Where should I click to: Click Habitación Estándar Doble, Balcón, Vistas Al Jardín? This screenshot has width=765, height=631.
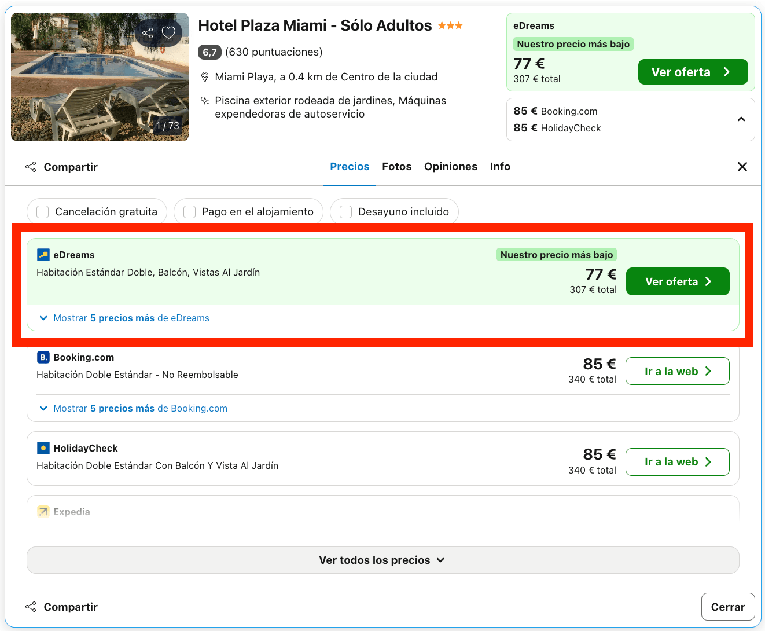[x=148, y=272]
